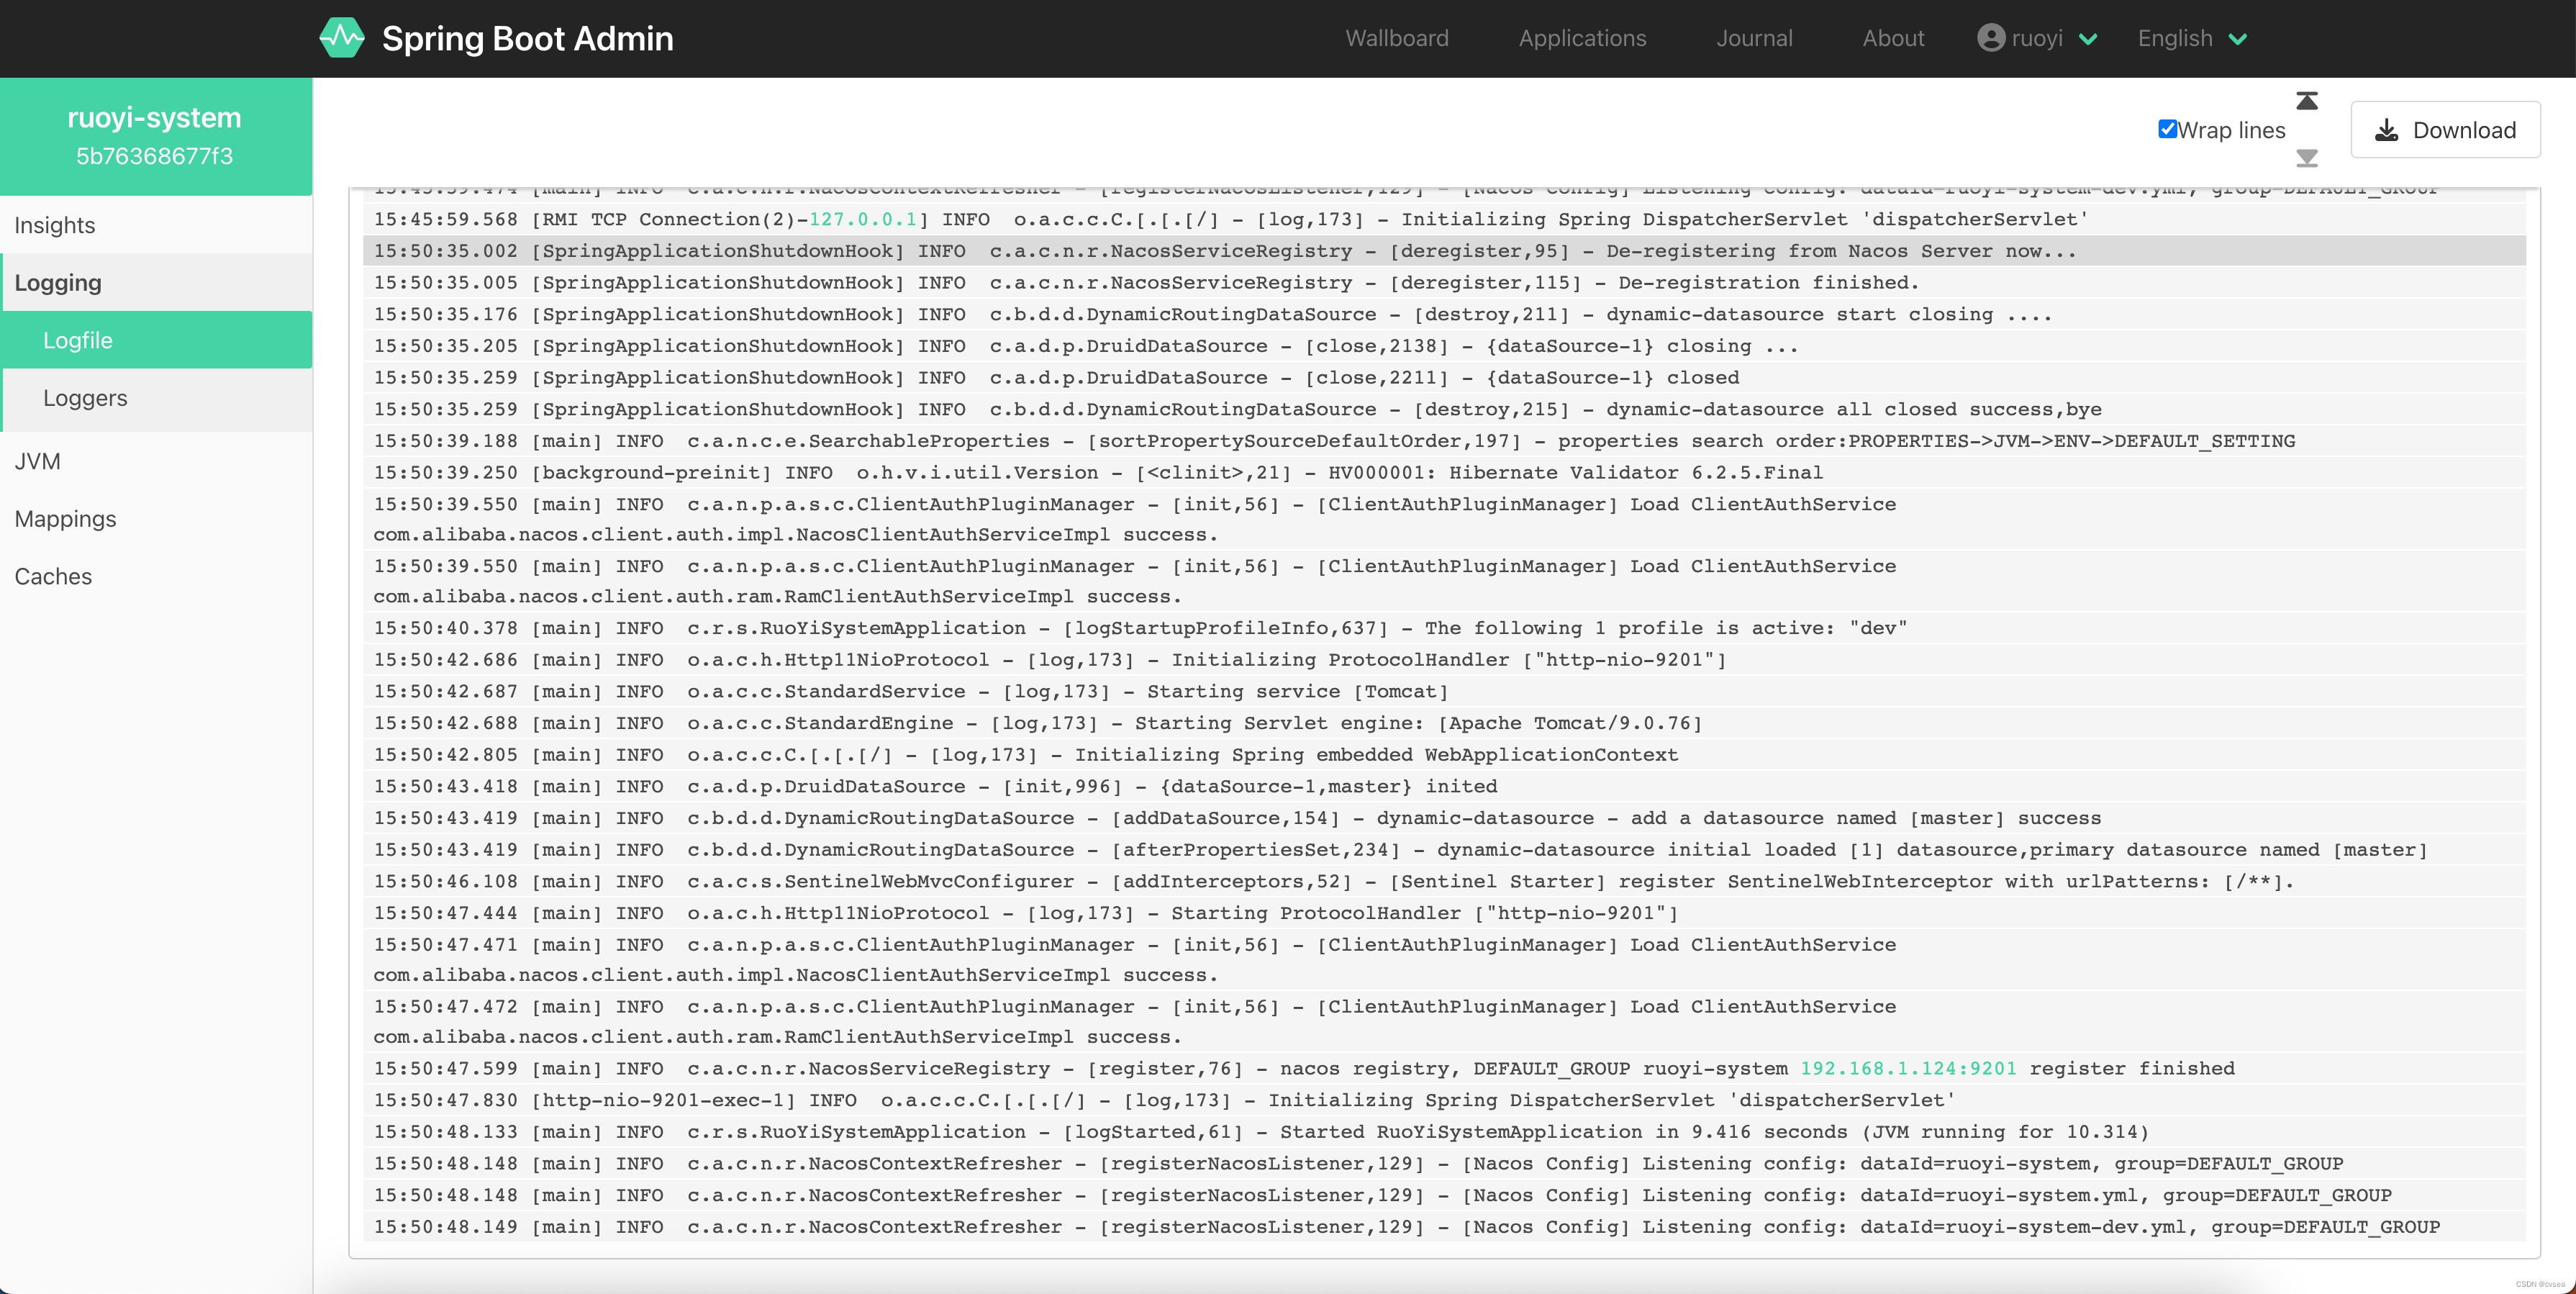Image resolution: width=2576 pixels, height=1294 pixels.
Task: Click 15:50:47.830 line 'http-nio-9201-exec-1' DispatcherServlet
Action: (1444, 1100)
